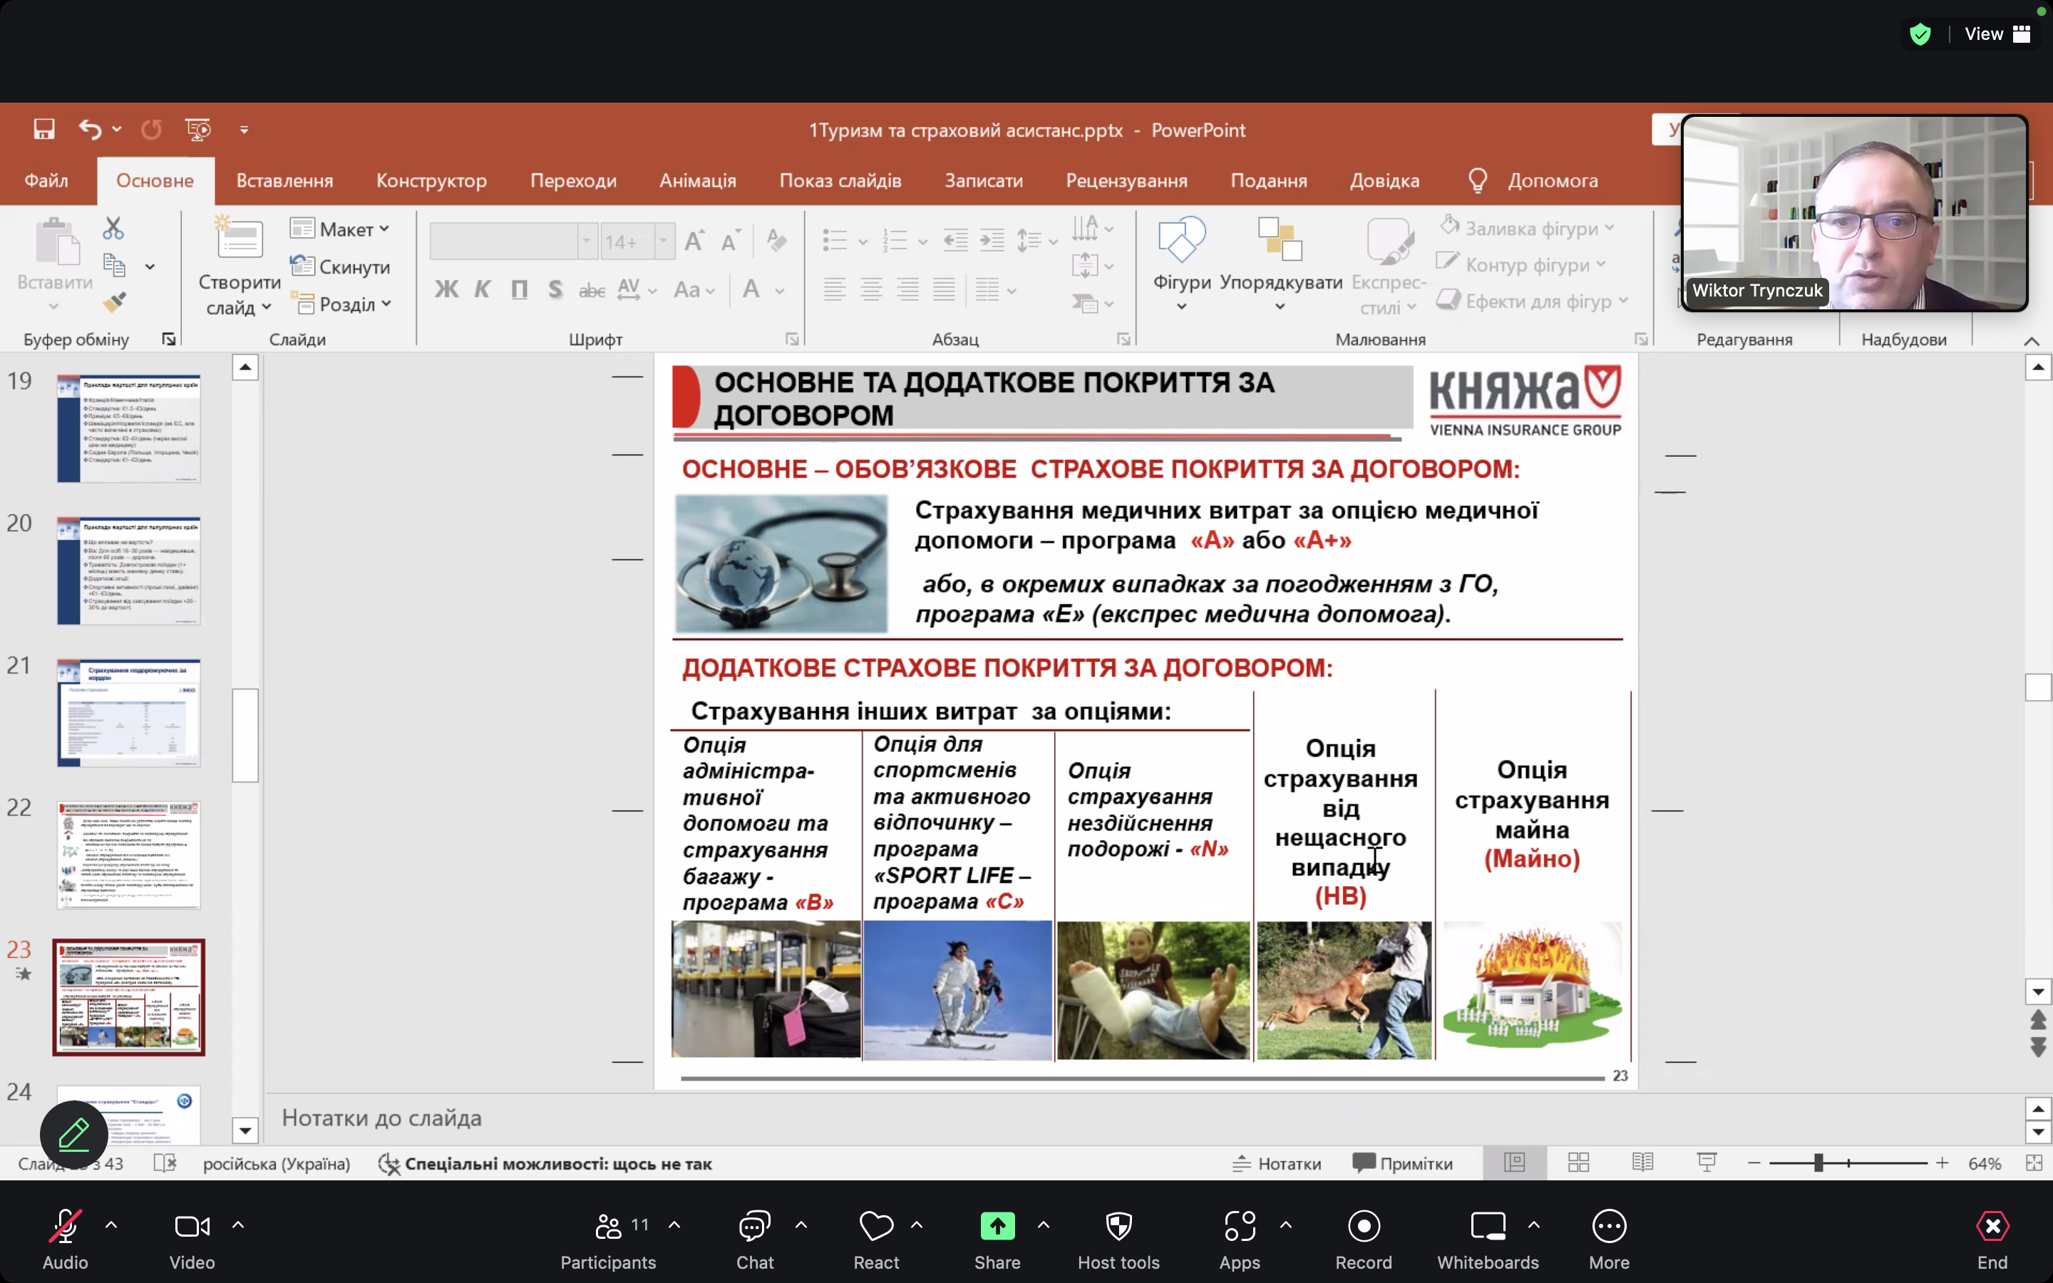This screenshot has height=1283, width=2053.
Task: Click the zoom level slider handle
Action: point(1818,1163)
